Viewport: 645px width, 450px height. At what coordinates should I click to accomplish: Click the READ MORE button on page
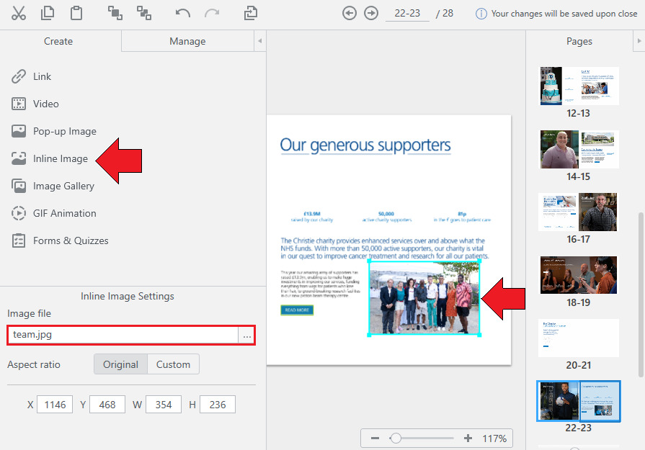tap(297, 310)
